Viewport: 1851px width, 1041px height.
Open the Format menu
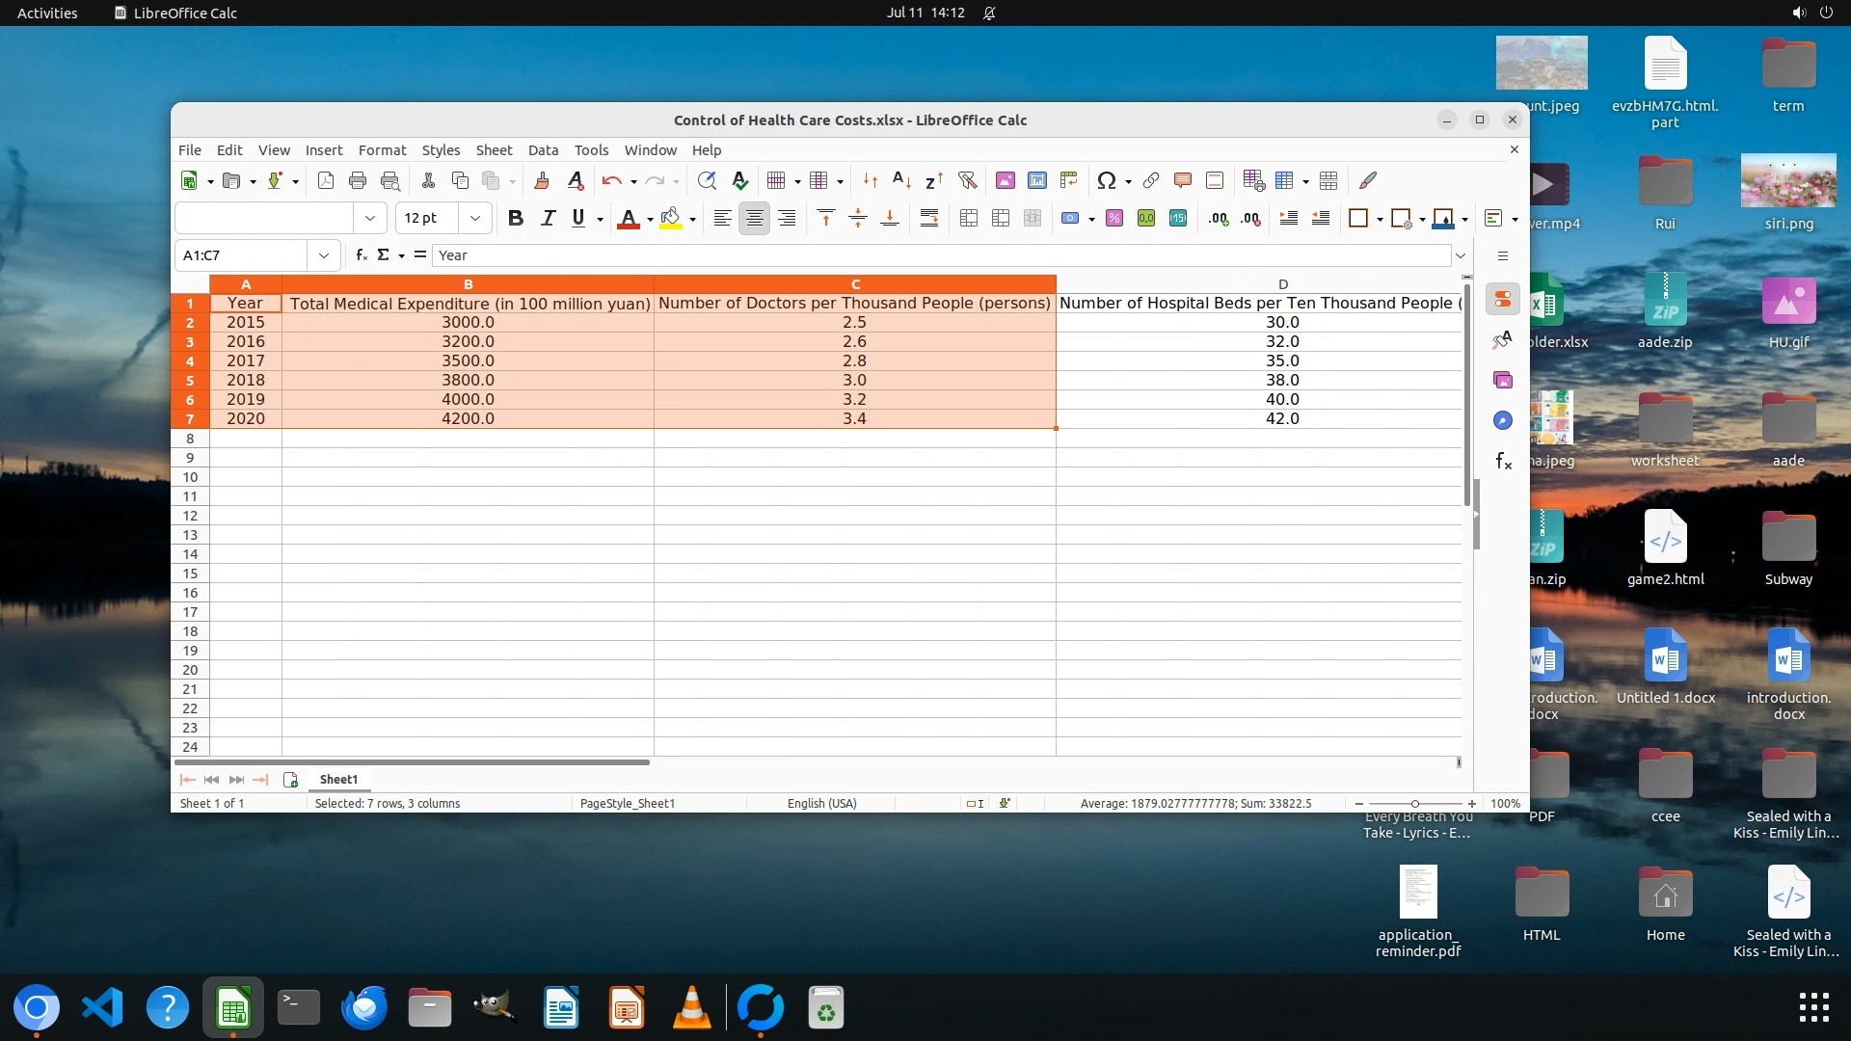pyautogui.click(x=382, y=150)
